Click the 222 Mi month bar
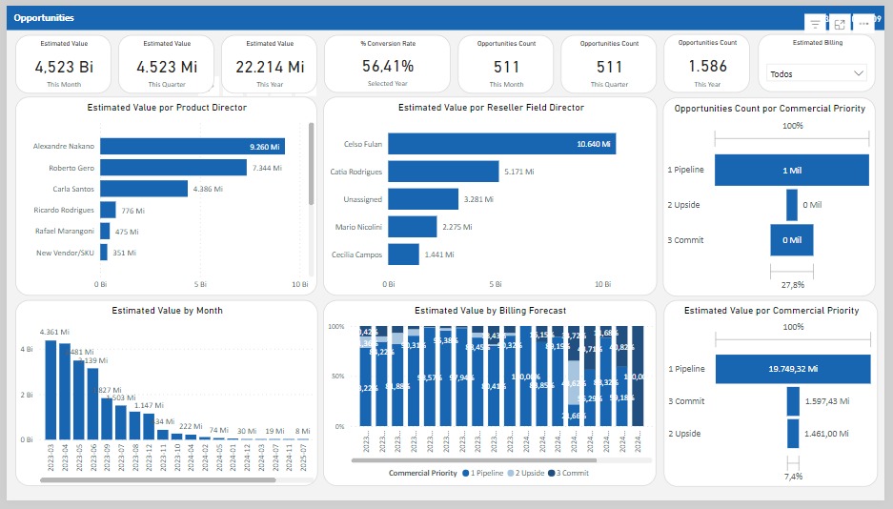The image size is (893, 509). click(191, 438)
